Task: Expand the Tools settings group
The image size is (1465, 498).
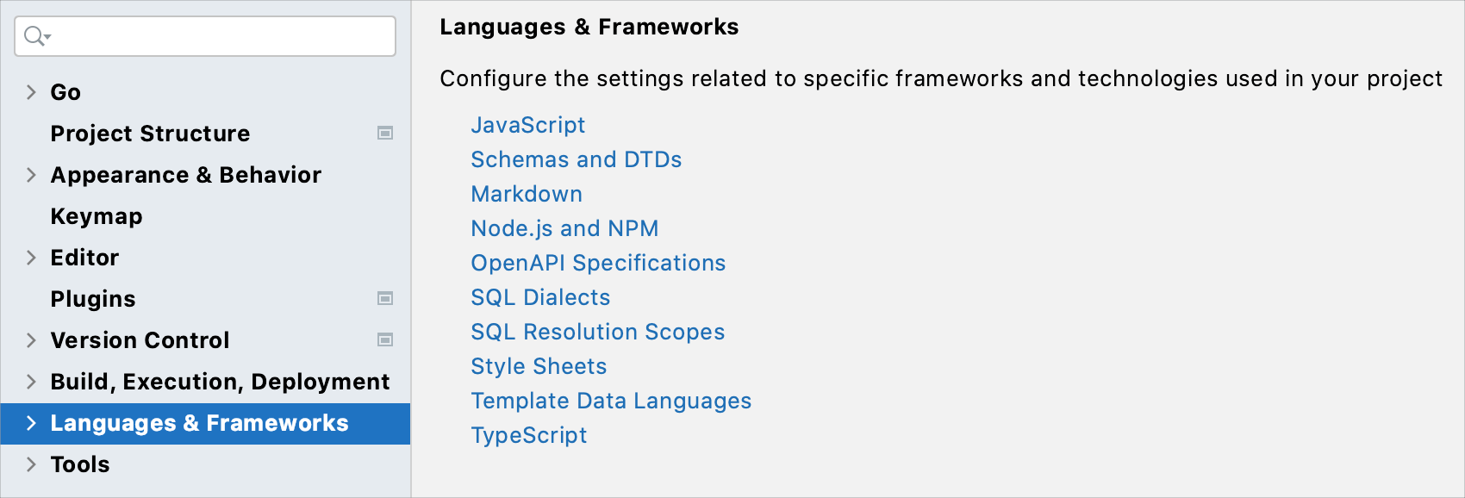Action: click(30, 464)
